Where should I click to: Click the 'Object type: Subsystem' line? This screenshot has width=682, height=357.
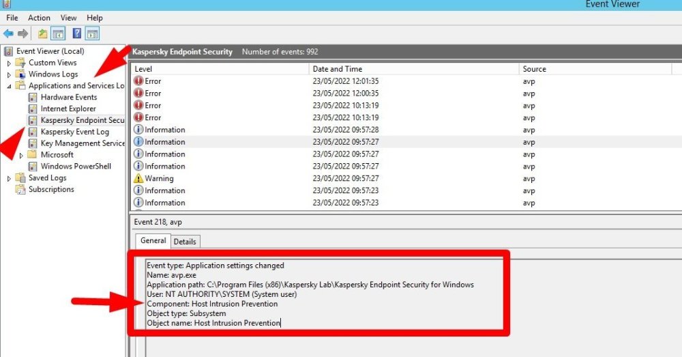[186, 313]
